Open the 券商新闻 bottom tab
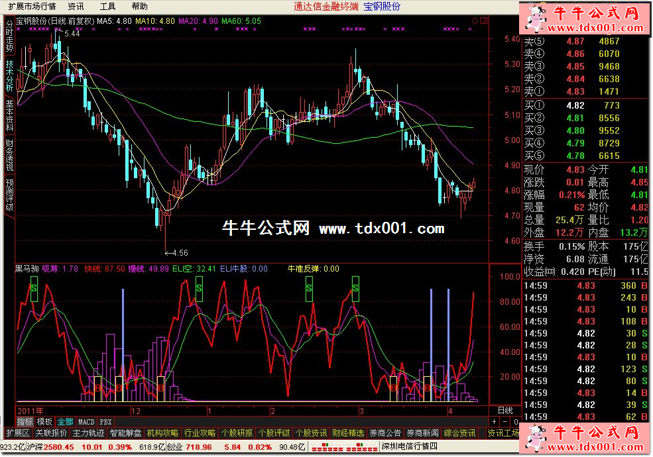The height and width of the screenshot is (457, 653). pyautogui.click(x=422, y=433)
